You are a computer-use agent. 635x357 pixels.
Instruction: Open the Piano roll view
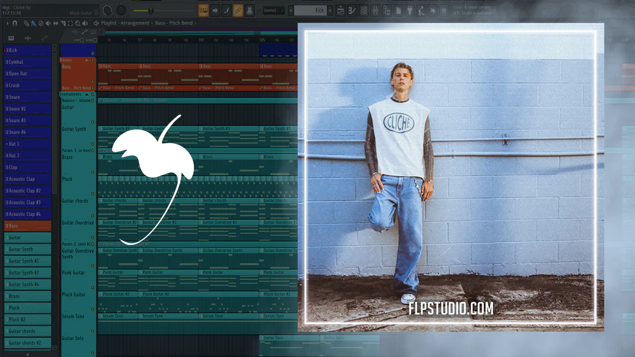tap(352, 10)
